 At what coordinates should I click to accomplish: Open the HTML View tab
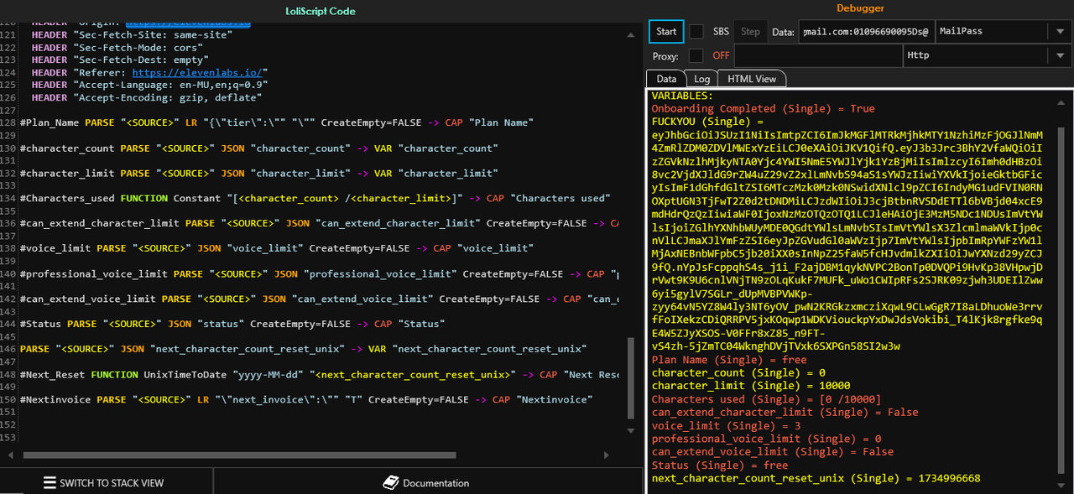(x=752, y=79)
